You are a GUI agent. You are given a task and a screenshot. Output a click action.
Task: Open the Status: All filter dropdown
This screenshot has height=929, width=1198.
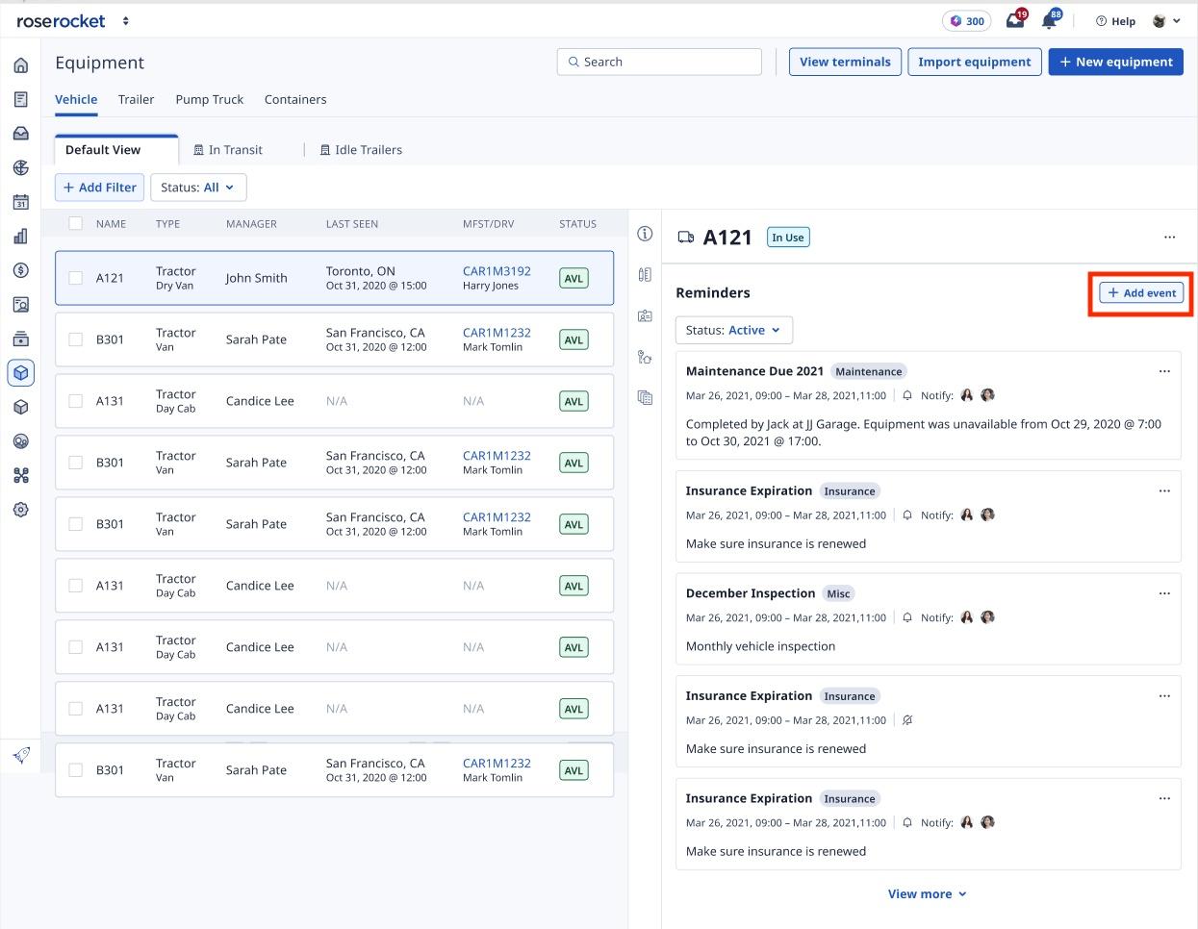tap(198, 188)
